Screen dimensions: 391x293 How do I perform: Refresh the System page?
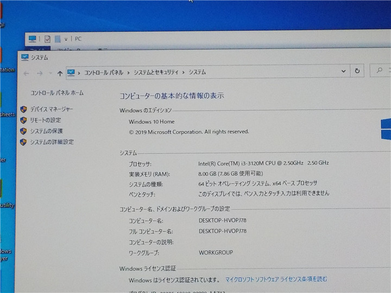pos(357,71)
